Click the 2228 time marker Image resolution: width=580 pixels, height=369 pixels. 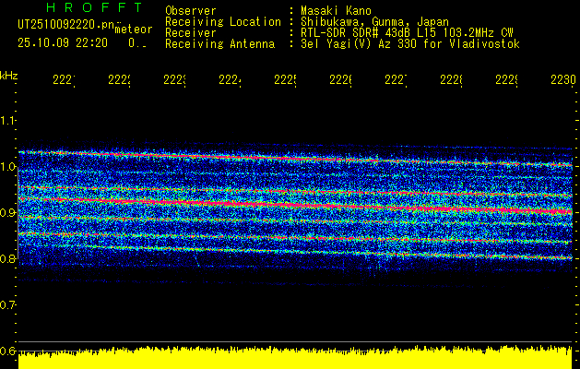click(451, 79)
